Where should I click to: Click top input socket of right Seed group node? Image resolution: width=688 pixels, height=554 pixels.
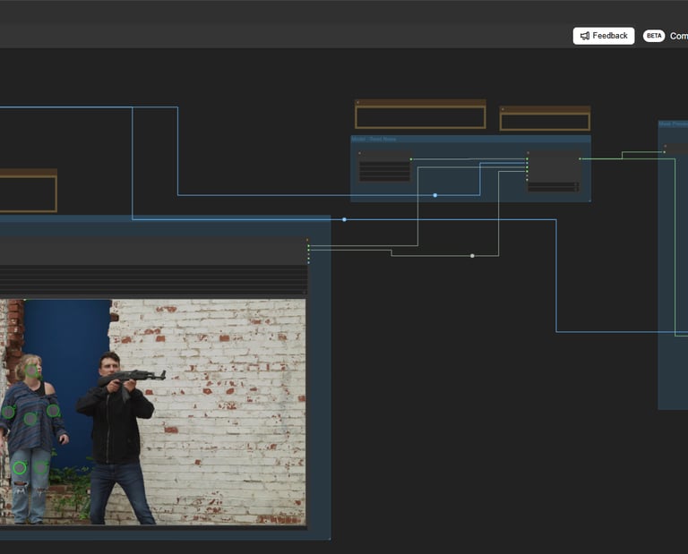(527, 158)
